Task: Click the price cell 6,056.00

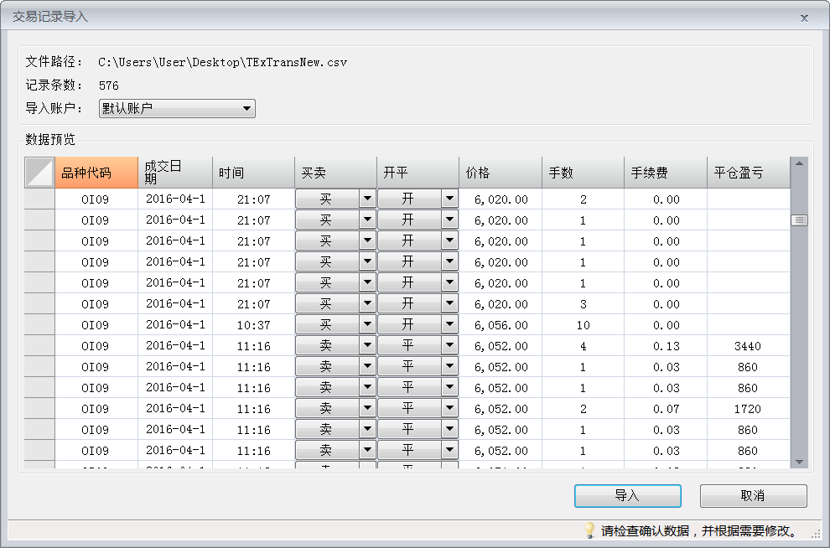Action: click(501, 325)
